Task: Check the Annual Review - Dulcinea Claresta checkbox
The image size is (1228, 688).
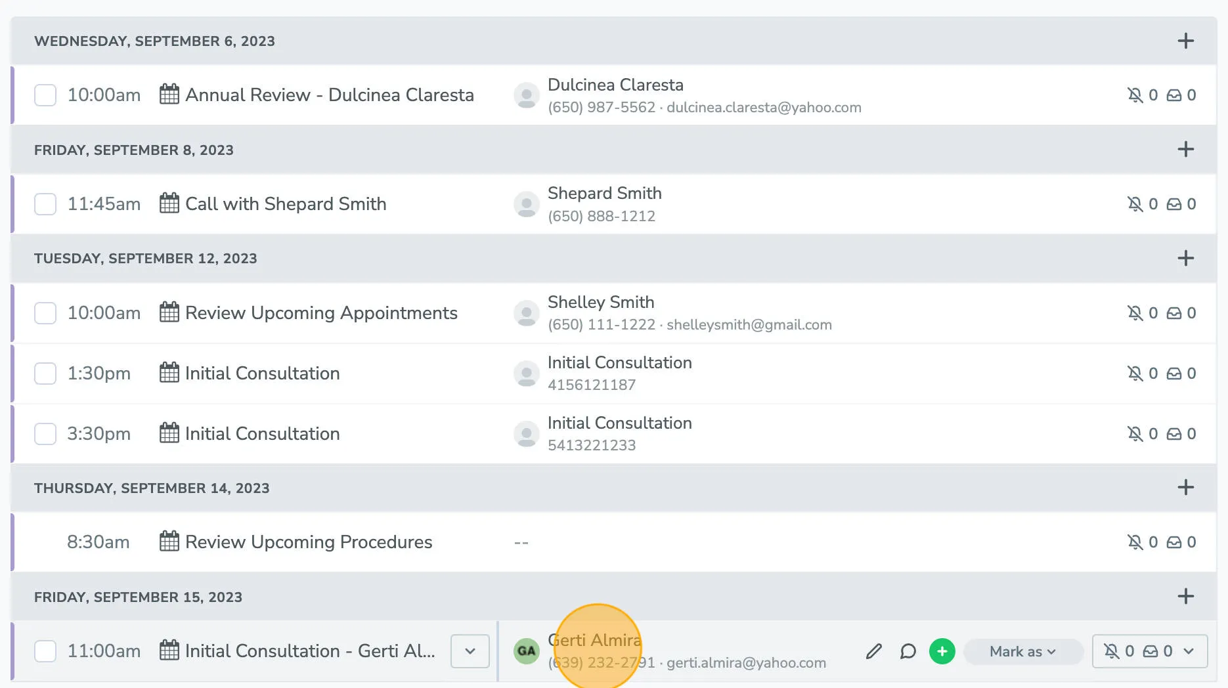Action: pos(45,95)
